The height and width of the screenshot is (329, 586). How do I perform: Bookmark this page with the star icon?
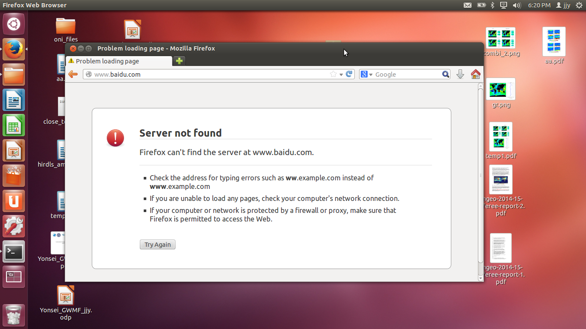tap(333, 74)
